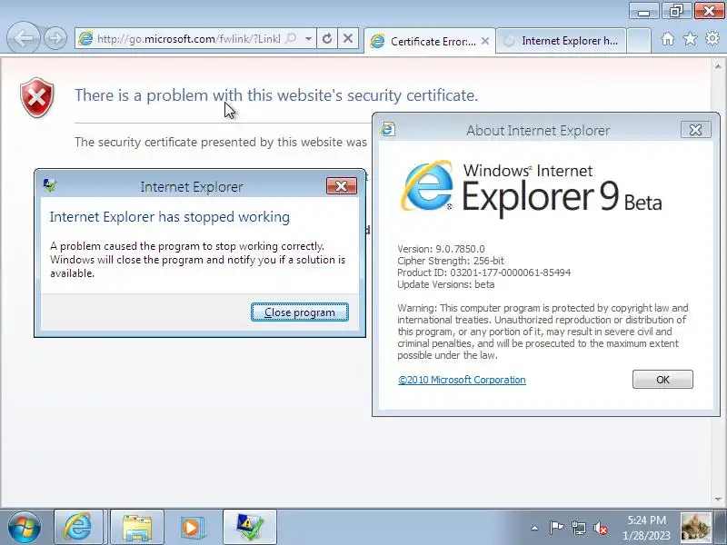Close the Certificate Error tab
727x545 pixels.
click(485, 41)
